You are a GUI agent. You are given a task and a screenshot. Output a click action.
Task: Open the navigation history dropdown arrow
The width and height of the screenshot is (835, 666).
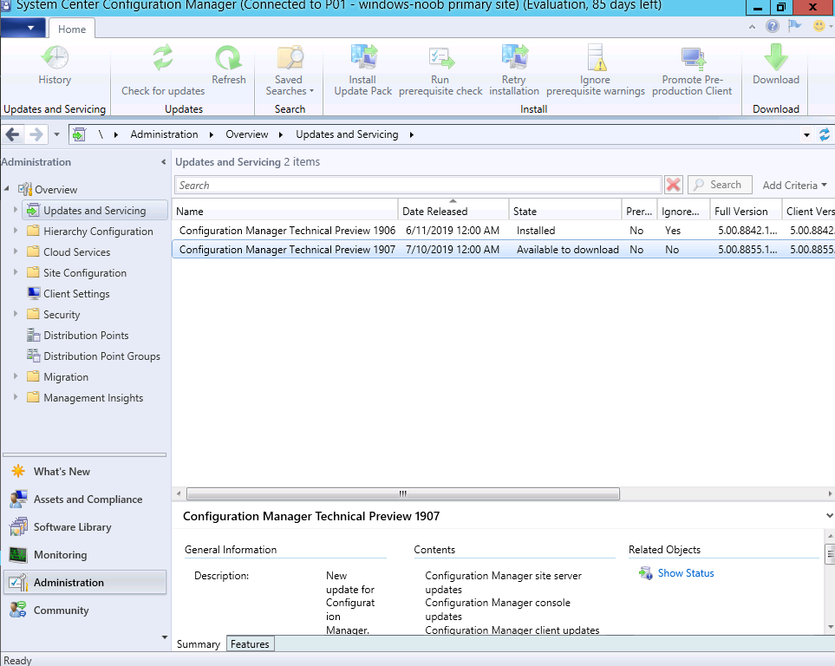point(56,134)
